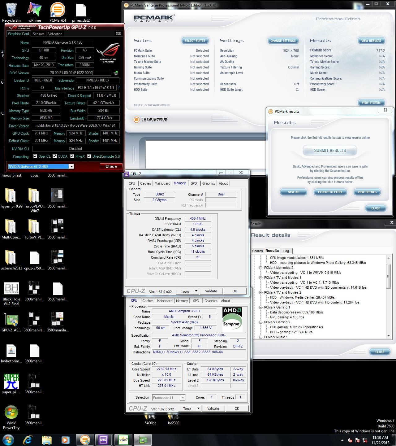The image size is (396, 446).
Task: Open the hwbotprime Java icon
Action: tap(11, 353)
